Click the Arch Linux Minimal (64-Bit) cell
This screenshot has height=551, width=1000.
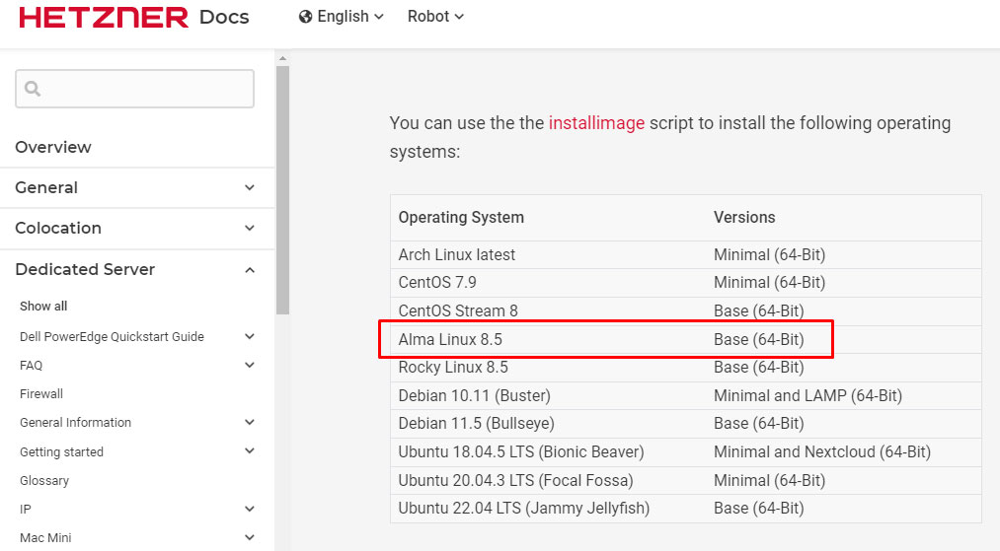pos(769,254)
